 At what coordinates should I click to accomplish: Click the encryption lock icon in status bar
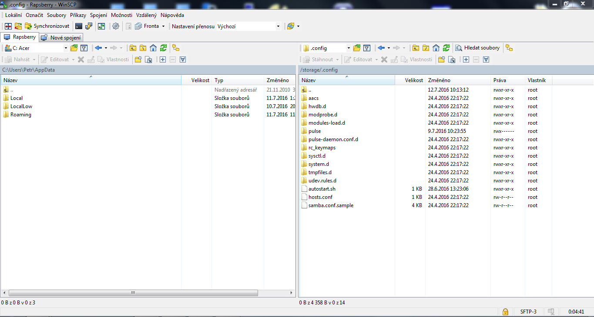click(x=505, y=312)
